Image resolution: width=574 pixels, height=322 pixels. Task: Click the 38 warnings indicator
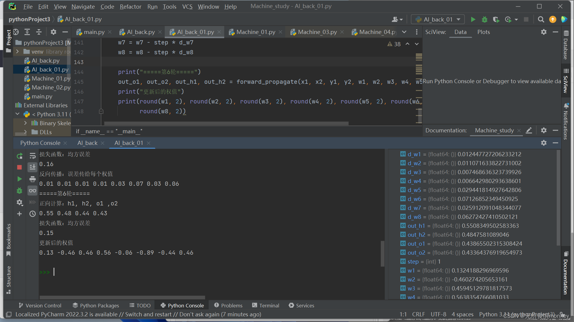coord(394,44)
